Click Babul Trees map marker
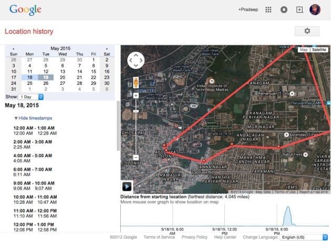The image size is (331, 241). tap(305, 155)
